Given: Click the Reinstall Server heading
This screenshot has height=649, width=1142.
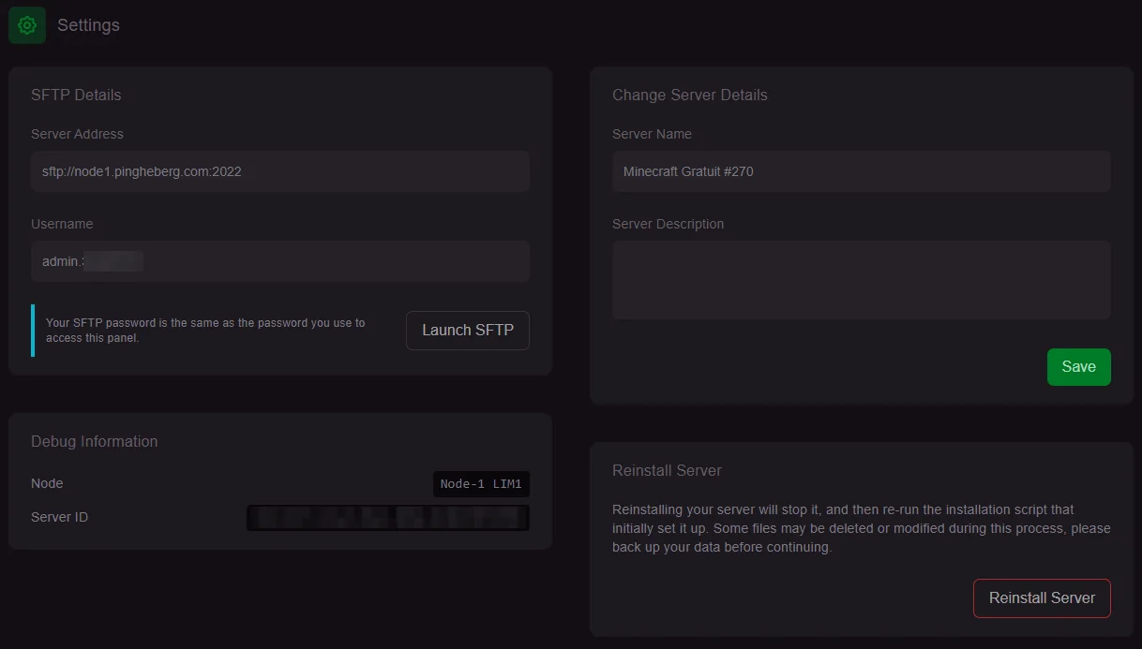Looking at the screenshot, I should click(x=667, y=470).
